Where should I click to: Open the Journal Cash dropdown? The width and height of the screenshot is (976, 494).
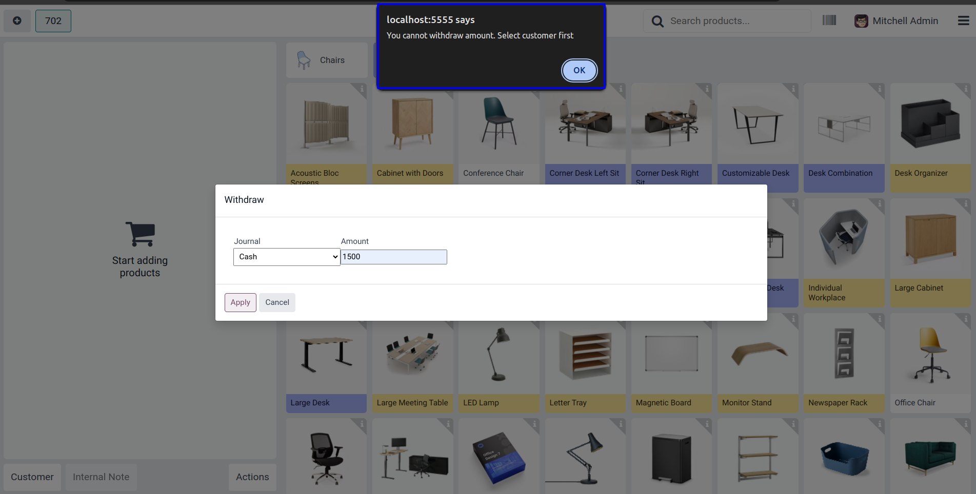coord(286,257)
